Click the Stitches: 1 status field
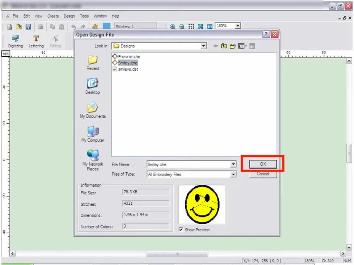Screen dimensions: 354x265 pos(135,26)
